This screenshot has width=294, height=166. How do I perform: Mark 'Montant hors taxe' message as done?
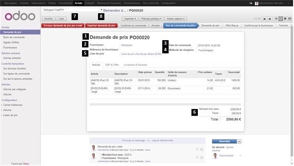click(201, 157)
